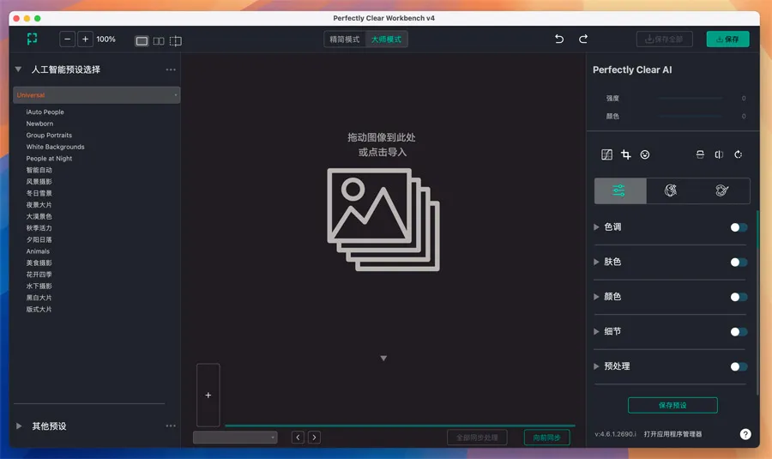772x459 pixels.
Task: Open the dropdown below the filmstrip
Action: coord(235,438)
